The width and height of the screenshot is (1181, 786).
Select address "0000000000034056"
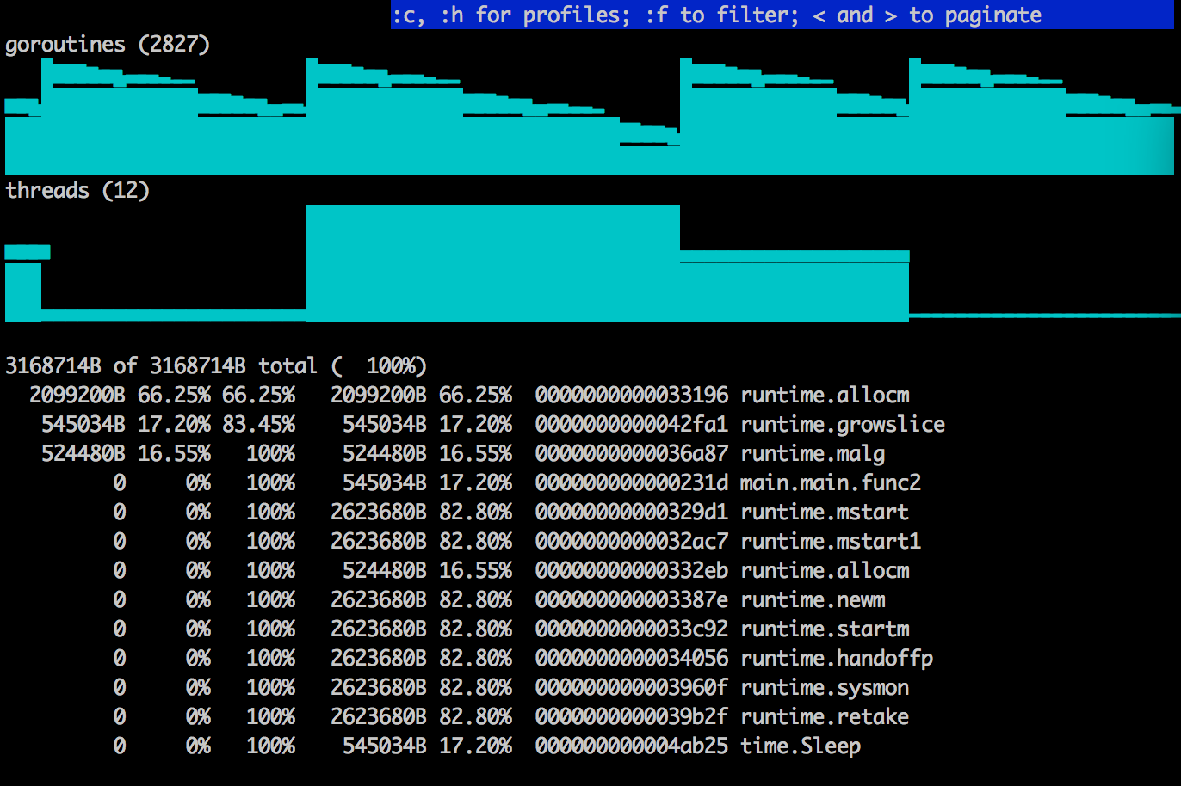pos(632,658)
